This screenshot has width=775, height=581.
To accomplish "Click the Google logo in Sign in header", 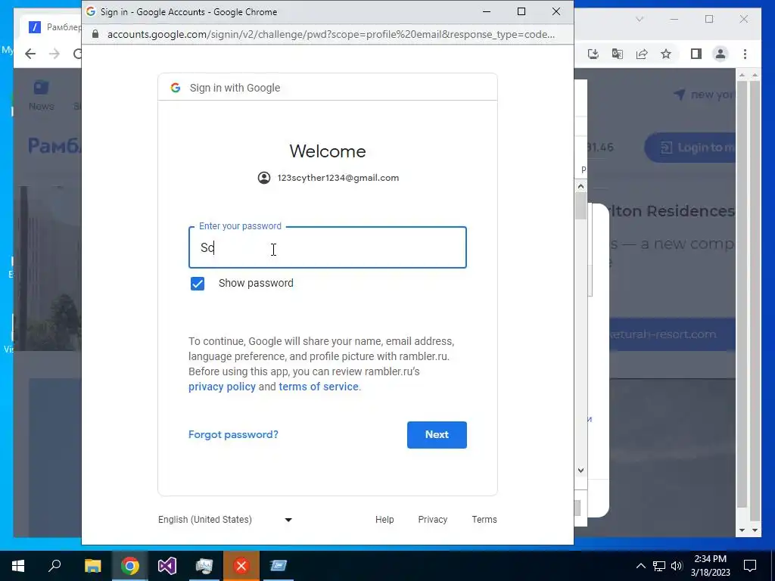I will point(176,88).
